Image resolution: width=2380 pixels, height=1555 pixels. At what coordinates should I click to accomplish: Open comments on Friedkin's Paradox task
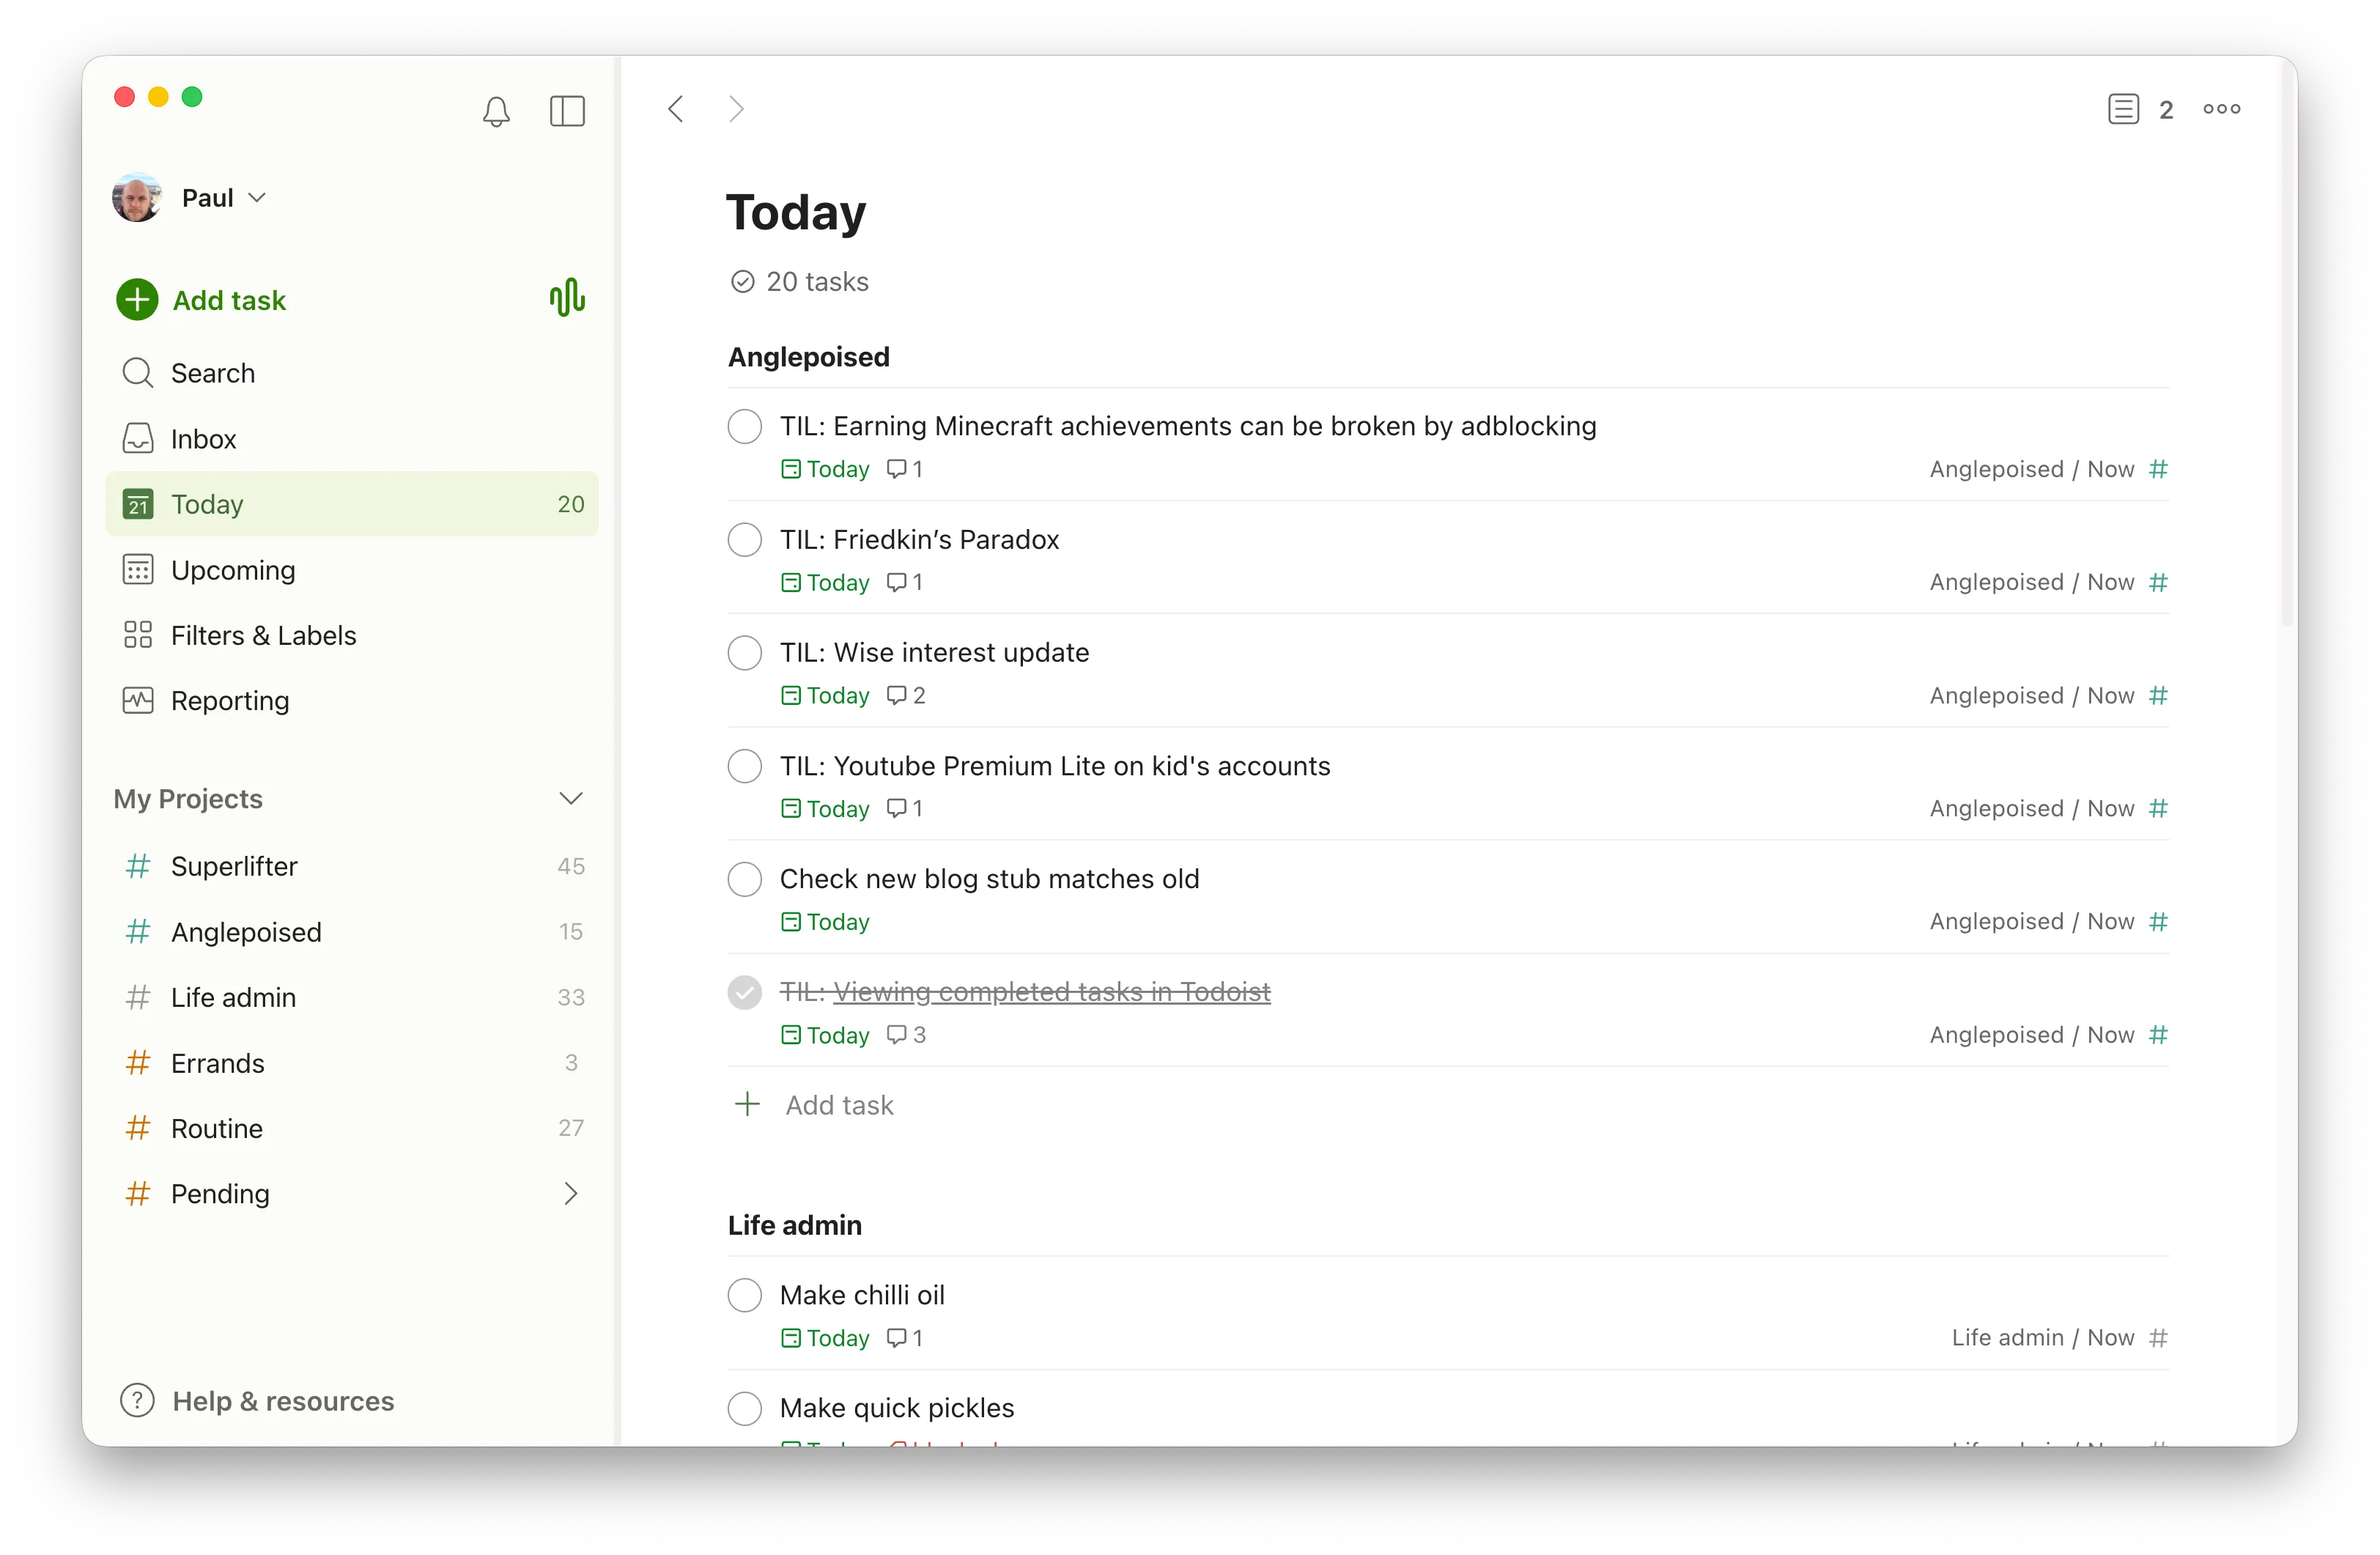[905, 582]
